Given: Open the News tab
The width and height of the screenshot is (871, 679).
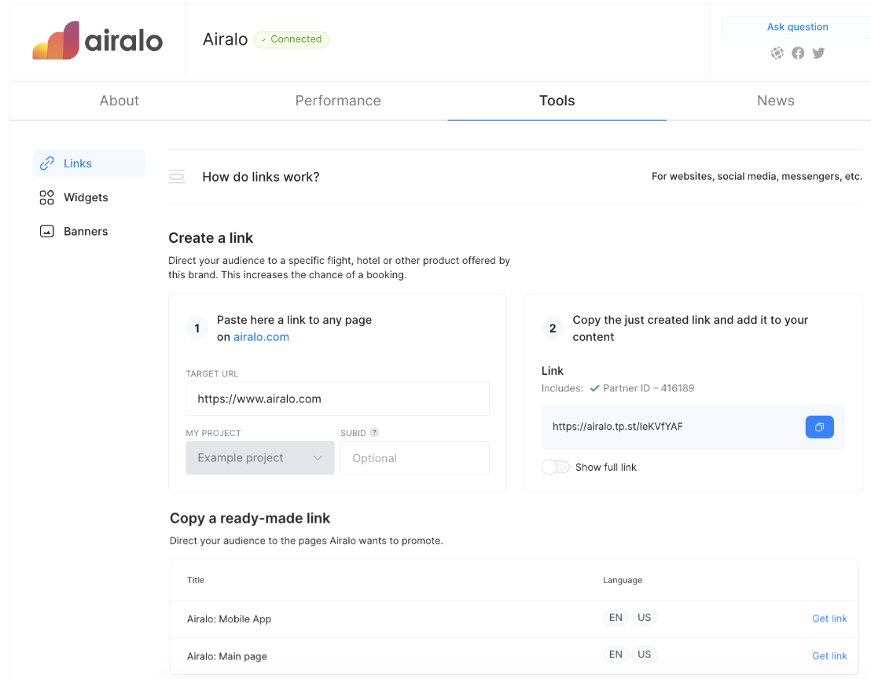Looking at the screenshot, I should 775,101.
